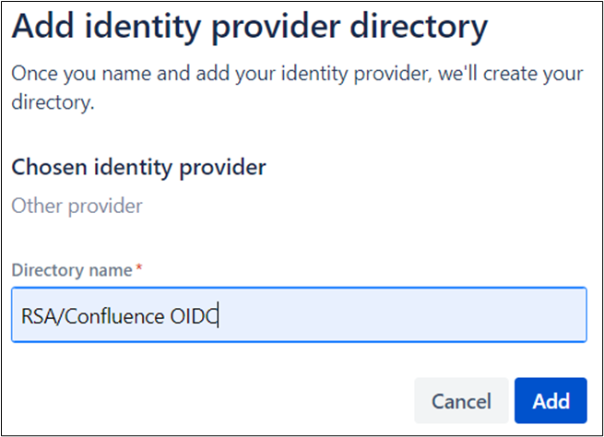Image resolution: width=604 pixels, height=437 pixels.
Task: Click the word "RSA" in the directory field
Action: (38, 316)
